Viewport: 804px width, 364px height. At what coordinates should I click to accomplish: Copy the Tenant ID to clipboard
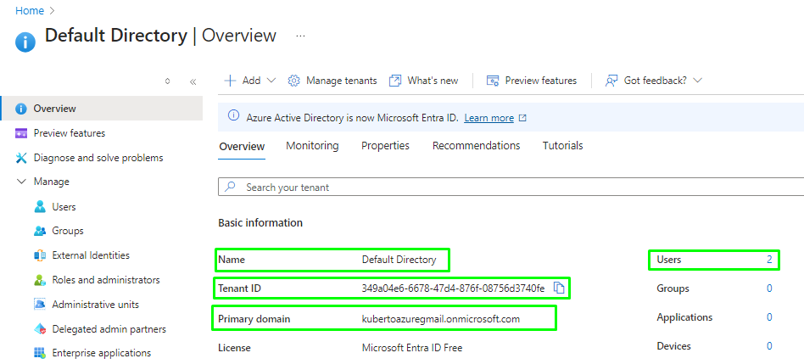559,288
